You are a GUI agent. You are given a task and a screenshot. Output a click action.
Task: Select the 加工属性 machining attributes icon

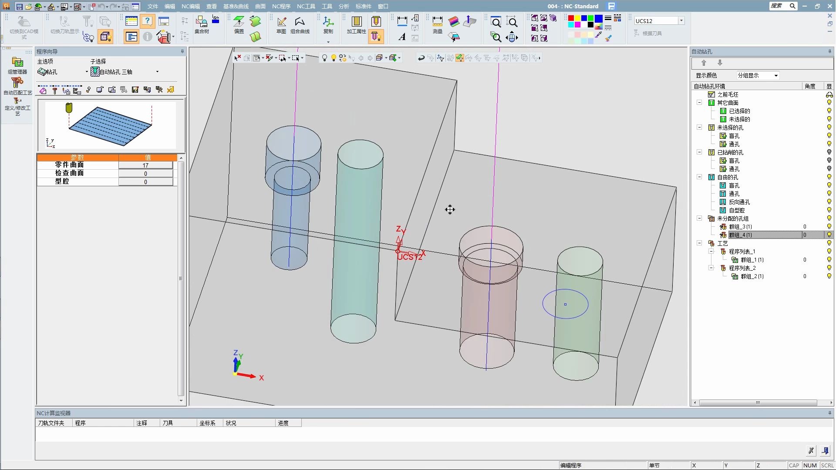356,22
